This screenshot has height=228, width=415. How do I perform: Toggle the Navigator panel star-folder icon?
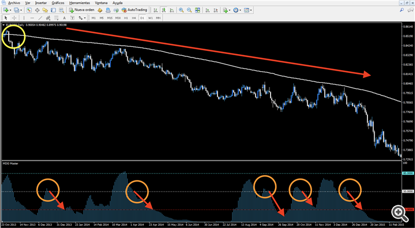point(45,10)
